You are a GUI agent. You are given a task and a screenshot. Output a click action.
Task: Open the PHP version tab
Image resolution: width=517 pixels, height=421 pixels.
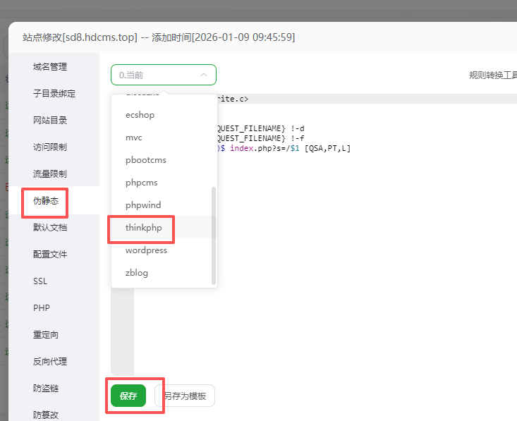pos(41,308)
